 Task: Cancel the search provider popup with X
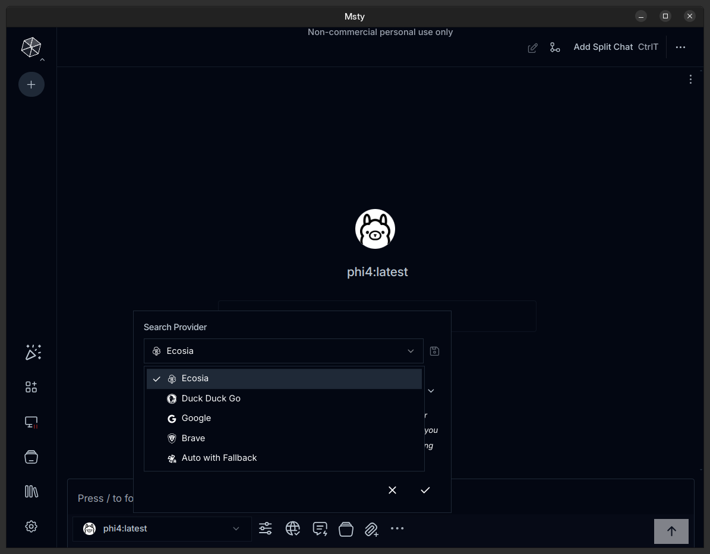pos(392,490)
